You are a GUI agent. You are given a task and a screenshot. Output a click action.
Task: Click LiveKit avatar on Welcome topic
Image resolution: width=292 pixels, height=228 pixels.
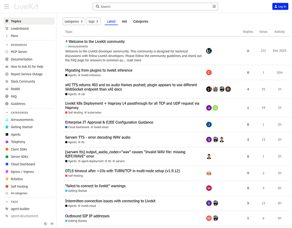pyautogui.click(x=209, y=51)
